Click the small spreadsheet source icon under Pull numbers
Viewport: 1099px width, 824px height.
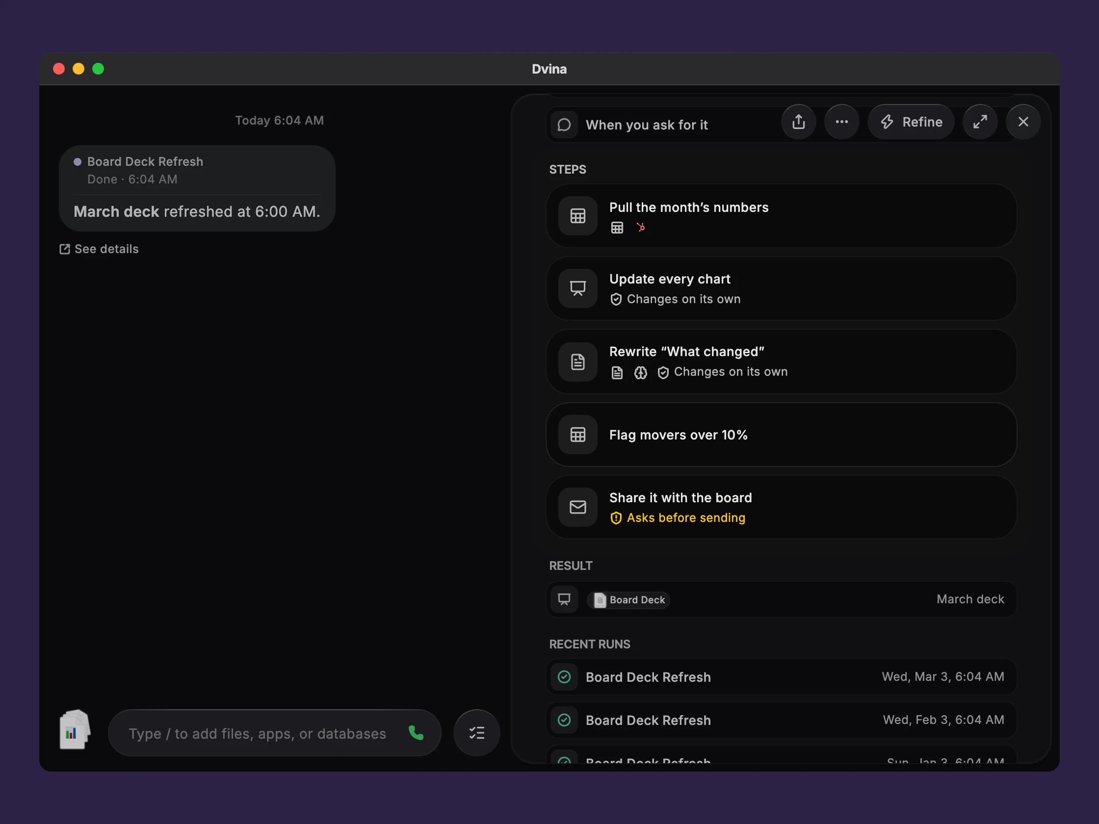617,228
